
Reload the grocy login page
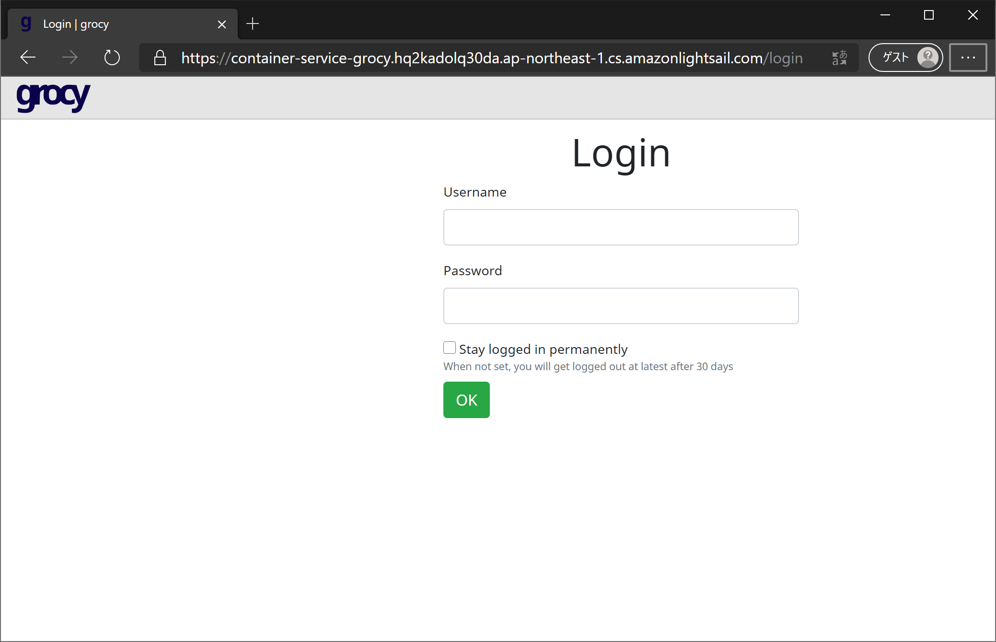(x=112, y=58)
